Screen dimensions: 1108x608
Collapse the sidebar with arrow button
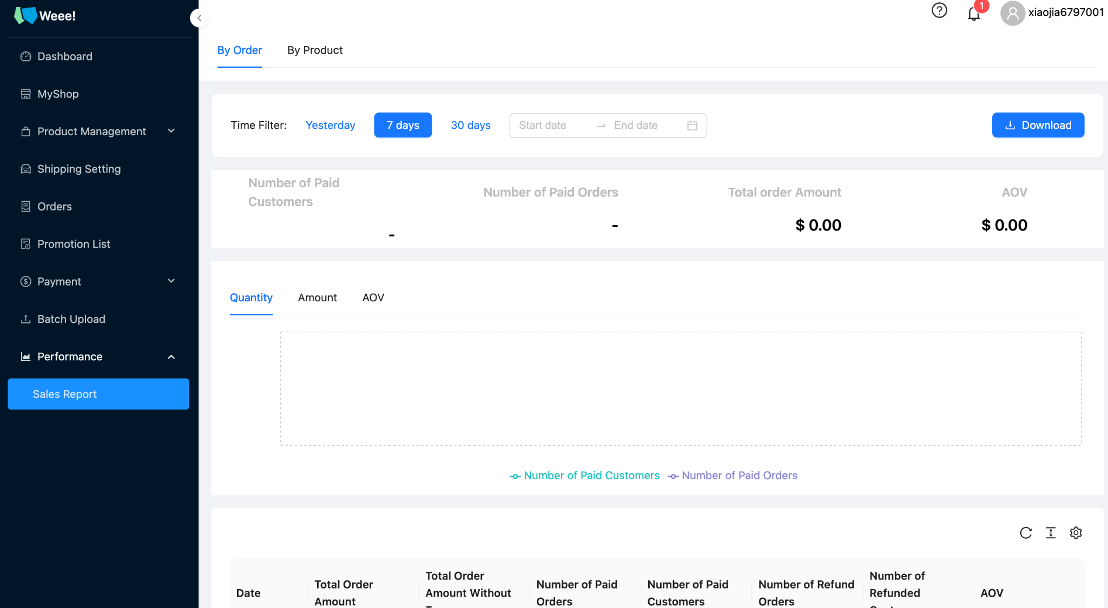pos(199,18)
